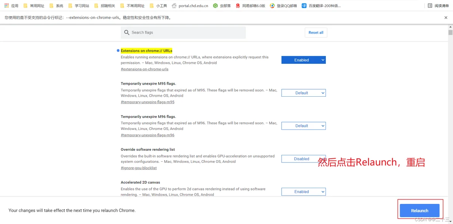The height and width of the screenshot is (224, 453).
Task: Open the 常用网址 bookmark folder
Action: [x=34, y=6]
